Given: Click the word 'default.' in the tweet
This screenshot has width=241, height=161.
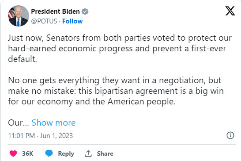Looking at the screenshot, I should tap(23, 59).
